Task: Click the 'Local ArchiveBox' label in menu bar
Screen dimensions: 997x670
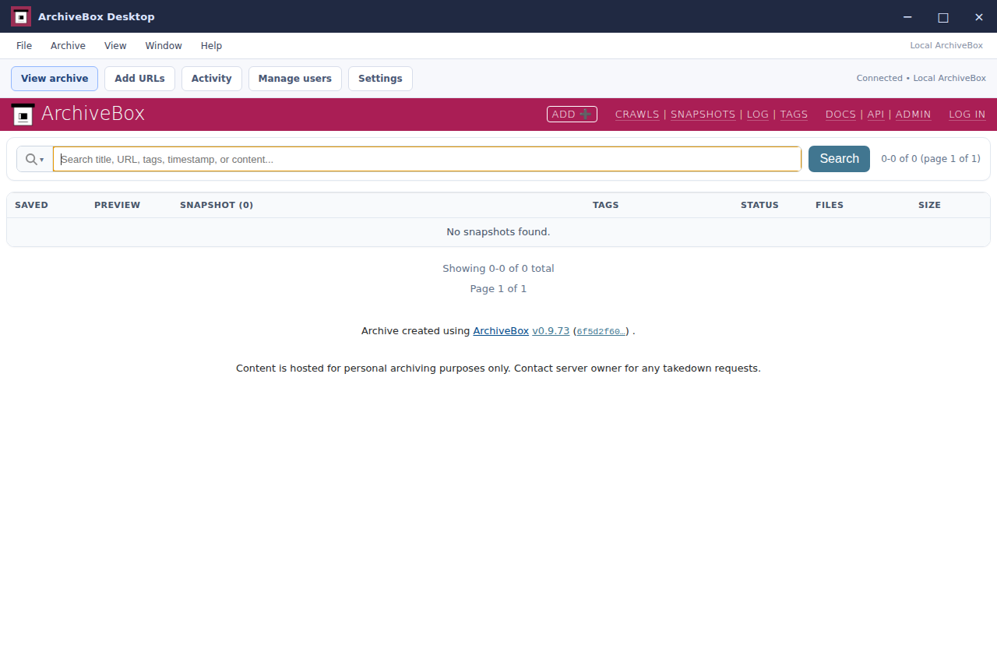Action: click(x=946, y=46)
